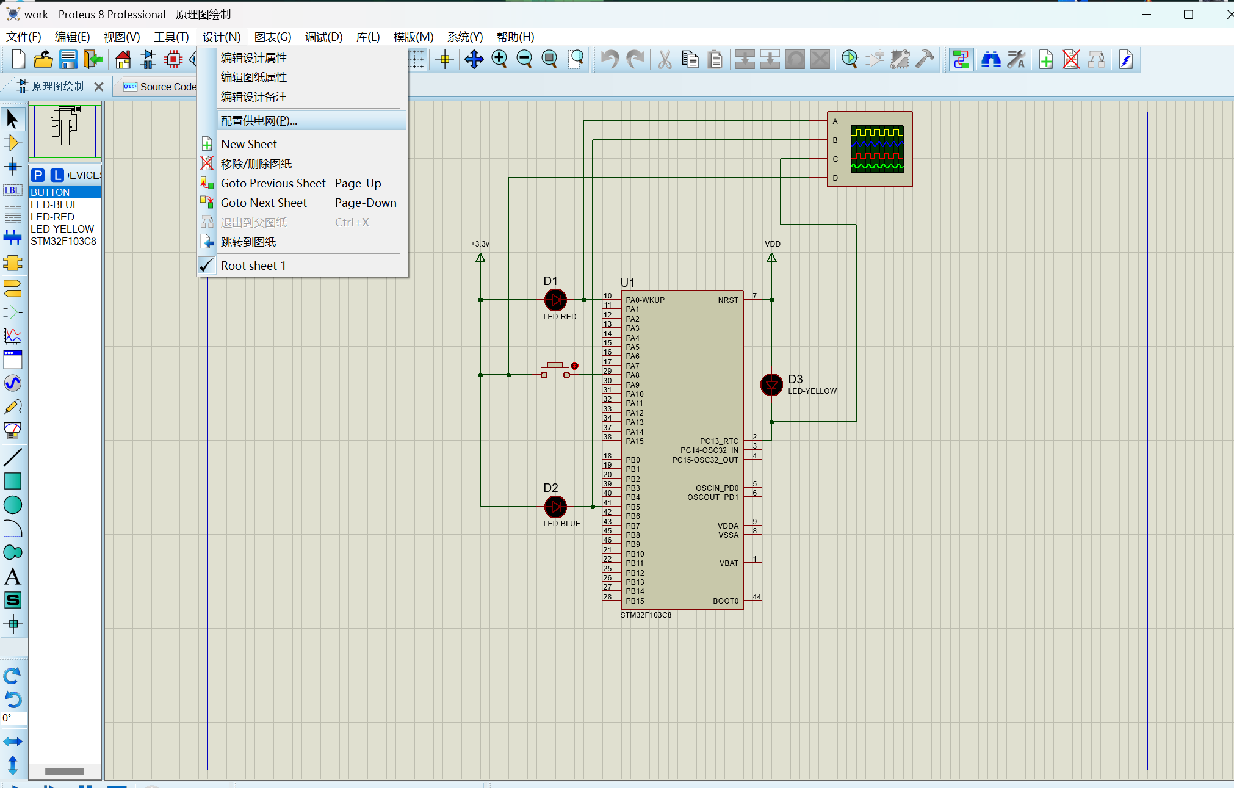Open the 编辑(E) menu

click(72, 37)
